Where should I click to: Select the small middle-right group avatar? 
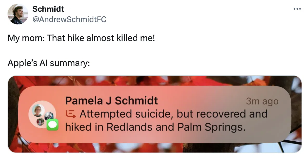[x=49, y=116]
